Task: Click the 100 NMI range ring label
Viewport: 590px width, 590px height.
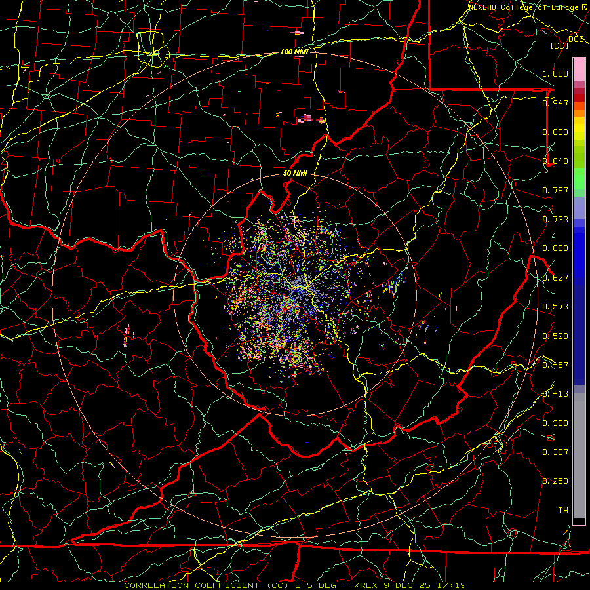Action: click(x=294, y=52)
